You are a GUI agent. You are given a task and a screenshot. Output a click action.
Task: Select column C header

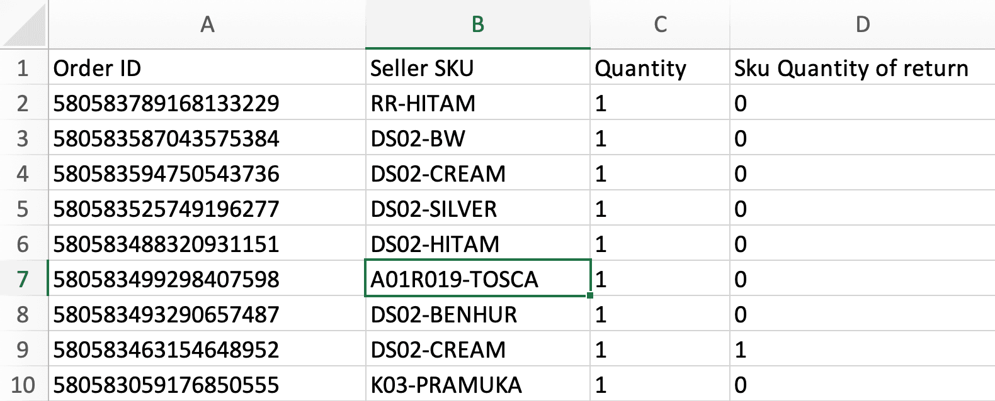point(659,25)
